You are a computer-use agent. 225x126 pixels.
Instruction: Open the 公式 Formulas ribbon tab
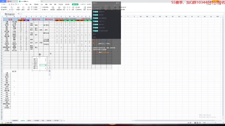click(x=42, y=4)
